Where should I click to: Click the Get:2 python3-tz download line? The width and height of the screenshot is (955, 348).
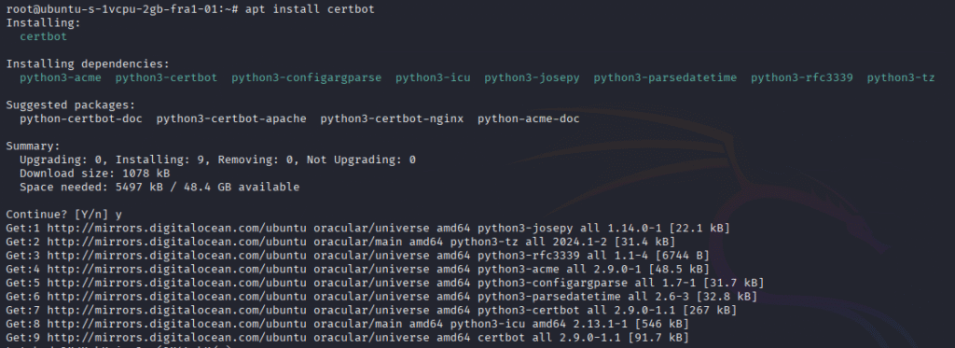click(340, 242)
